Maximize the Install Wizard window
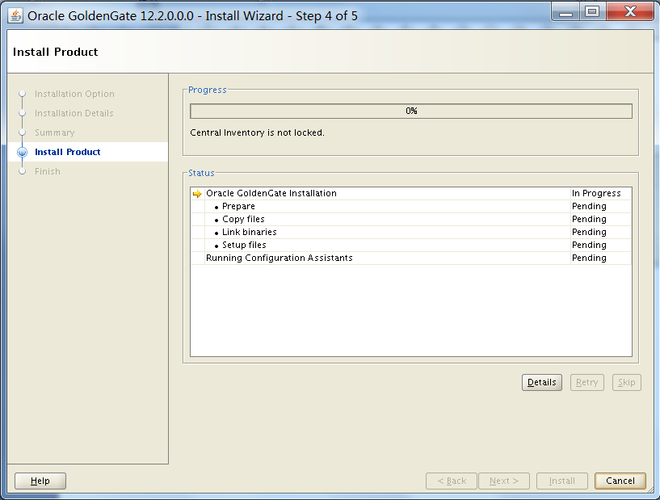The height and width of the screenshot is (500, 660). click(592, 12)
